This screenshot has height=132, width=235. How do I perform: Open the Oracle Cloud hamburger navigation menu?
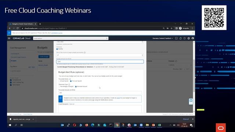click(x=9, y=38)
